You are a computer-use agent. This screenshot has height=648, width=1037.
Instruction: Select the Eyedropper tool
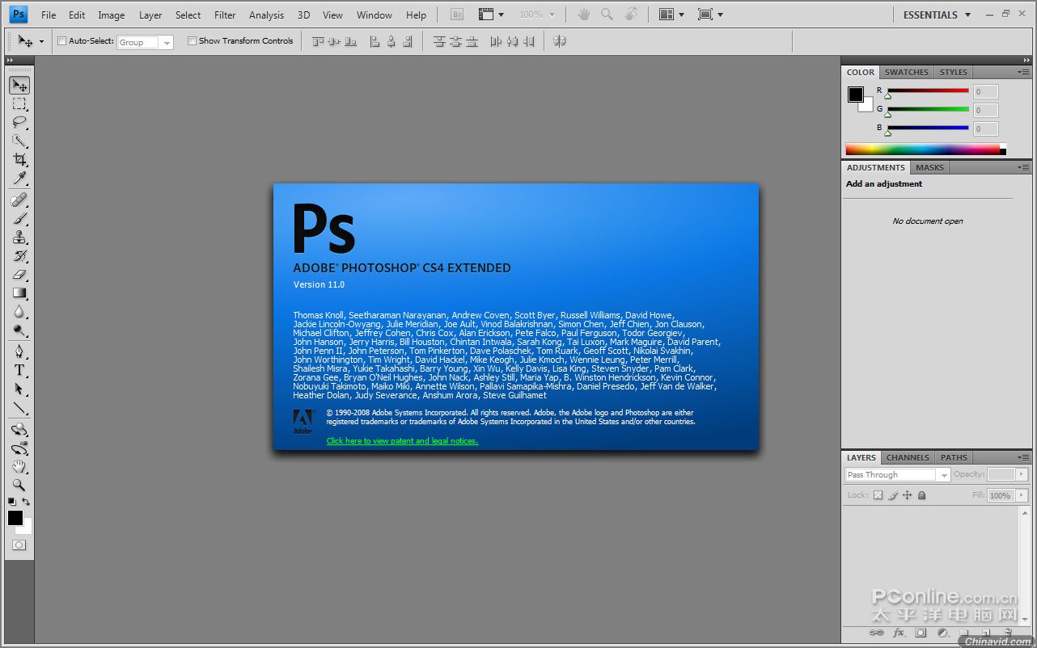pos(19,179)
